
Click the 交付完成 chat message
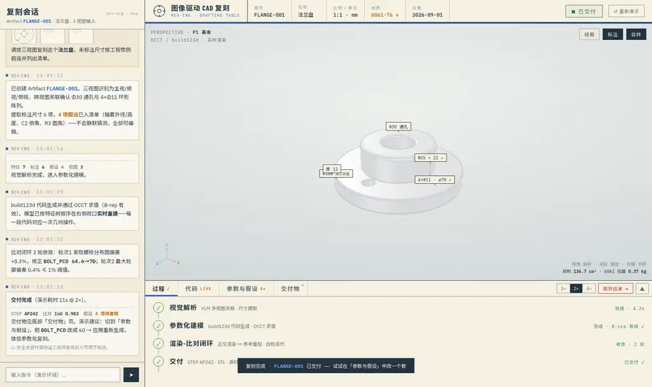pos(72,323)
